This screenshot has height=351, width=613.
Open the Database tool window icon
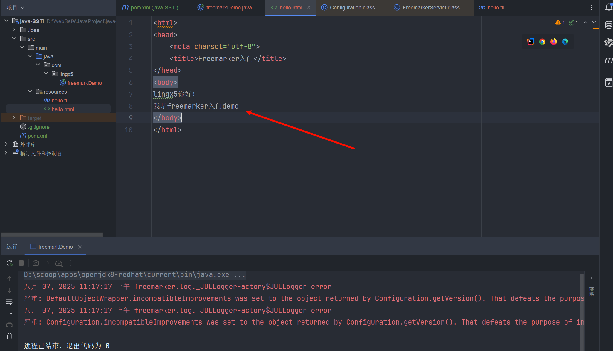[609, 25]
